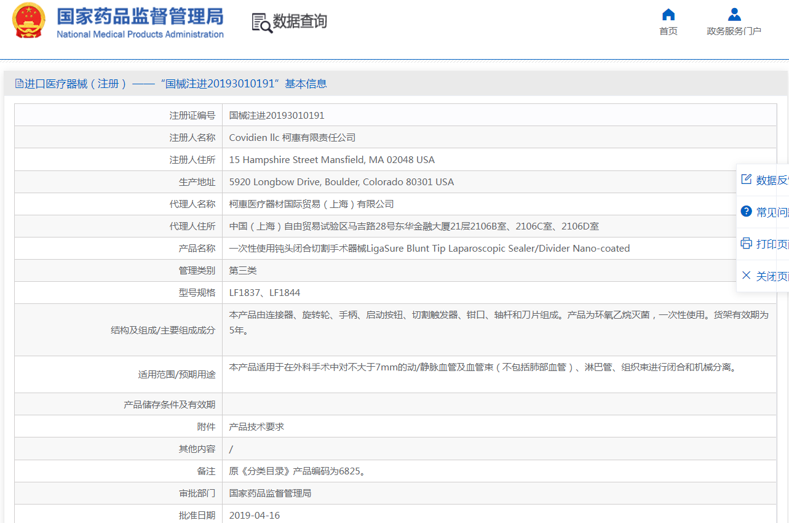Click the 备注 label
Viewport: 789px width, 523px height.
(207, 471)
